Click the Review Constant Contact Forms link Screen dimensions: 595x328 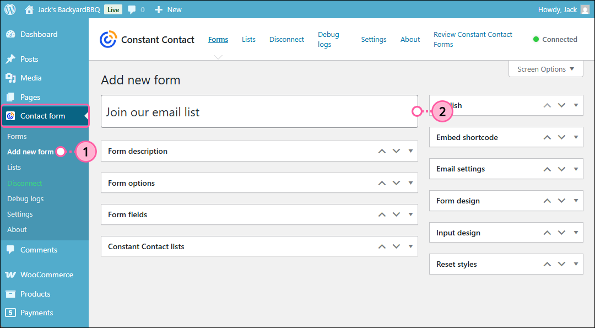click(x=472, y=39)
